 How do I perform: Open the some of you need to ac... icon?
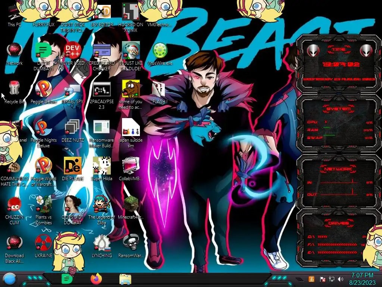[x=131, y=95]
